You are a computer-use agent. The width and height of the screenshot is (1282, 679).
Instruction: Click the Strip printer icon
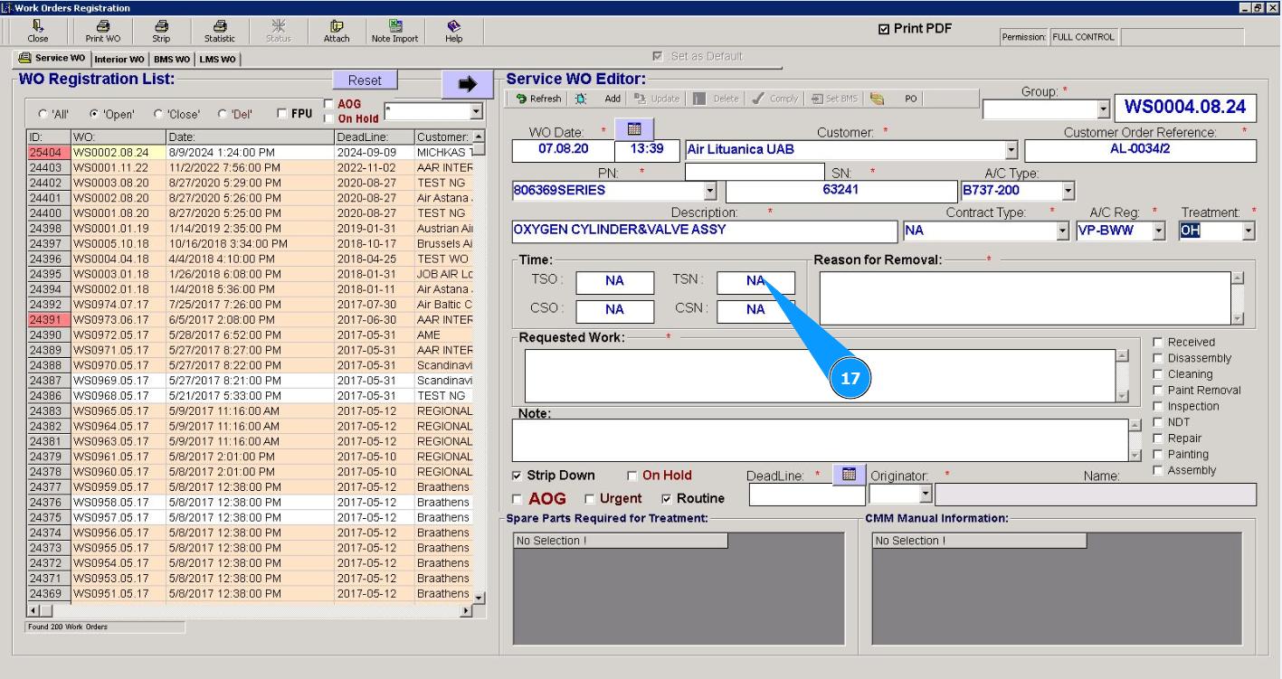[x=161, y=27]
